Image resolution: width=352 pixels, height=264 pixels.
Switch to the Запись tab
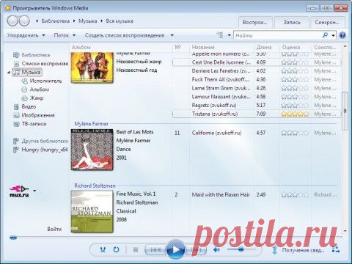292,22
